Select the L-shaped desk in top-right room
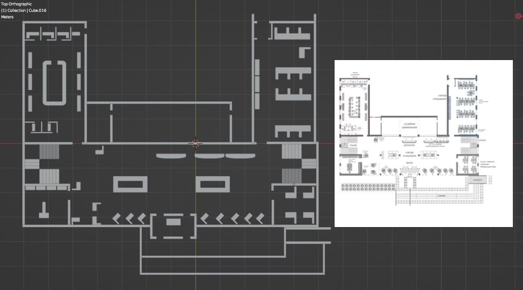 point(304,53)
